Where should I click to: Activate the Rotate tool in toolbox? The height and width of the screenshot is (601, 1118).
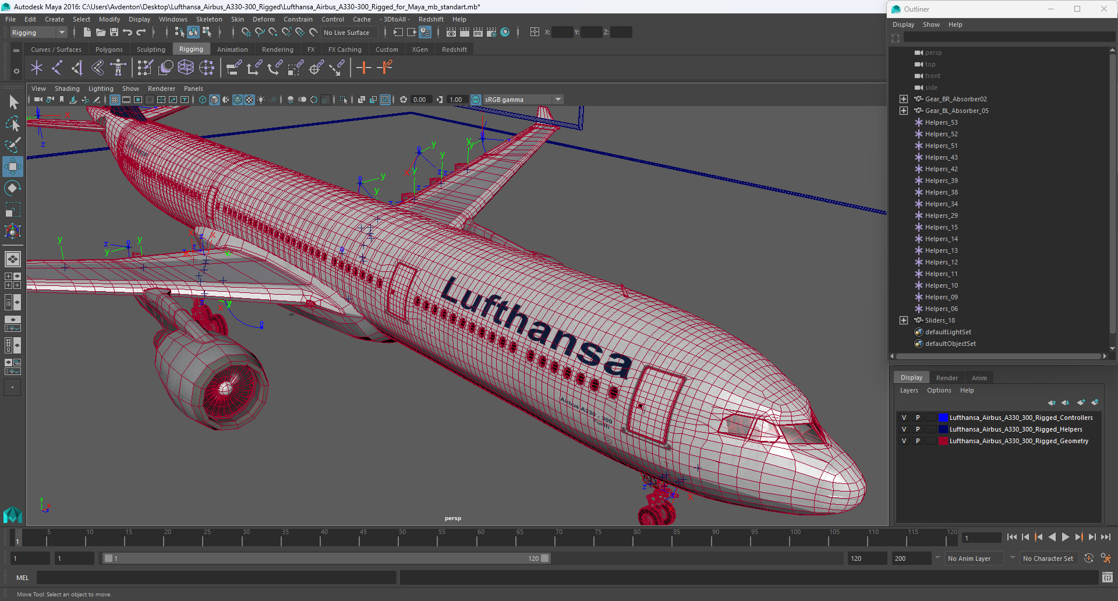pos(13,188)
